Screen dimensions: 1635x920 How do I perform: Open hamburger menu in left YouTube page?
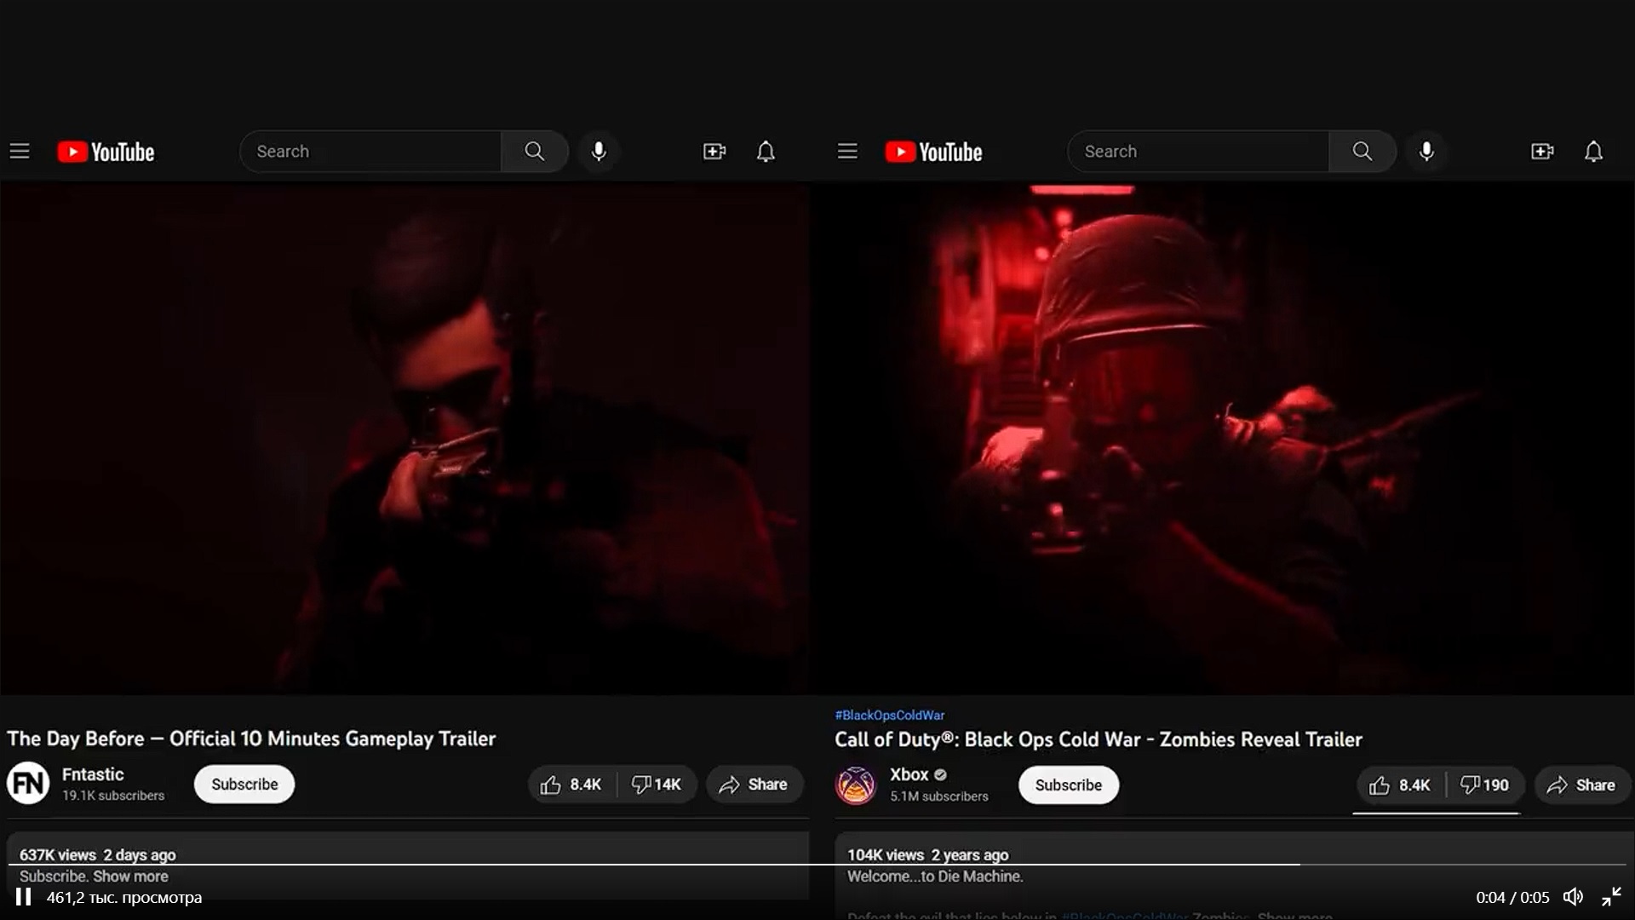point(20,152)
